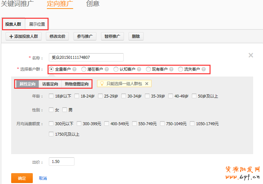Switch to 购物意图定向 tab
This screenshot has width=263, height=184.
pos(76,84)
